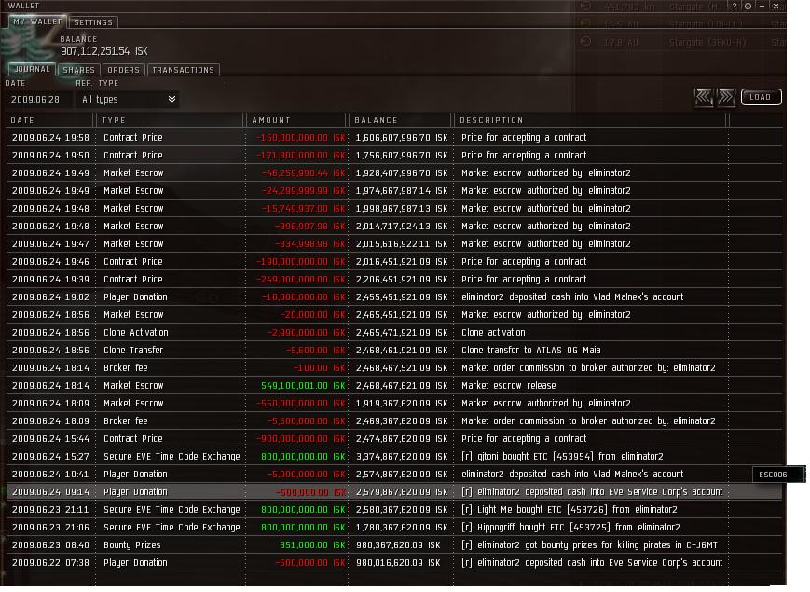Select 'gjtoni bought ETC [453954]' description
Screen dimensions: 810x592
(562, 456)
